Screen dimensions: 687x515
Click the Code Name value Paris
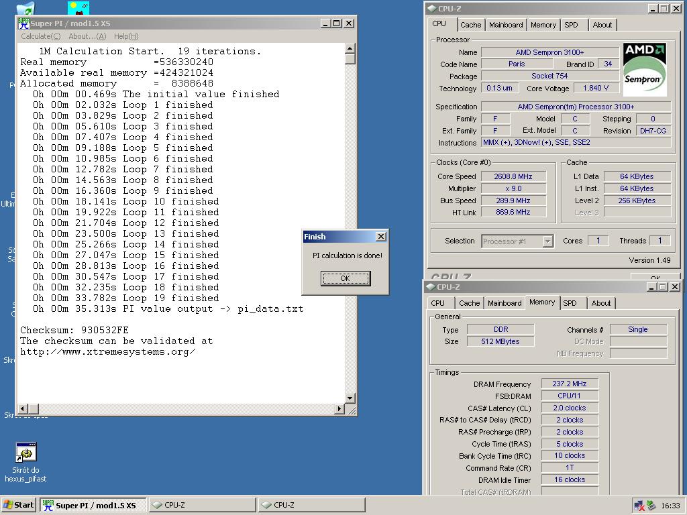coord(517,64)
